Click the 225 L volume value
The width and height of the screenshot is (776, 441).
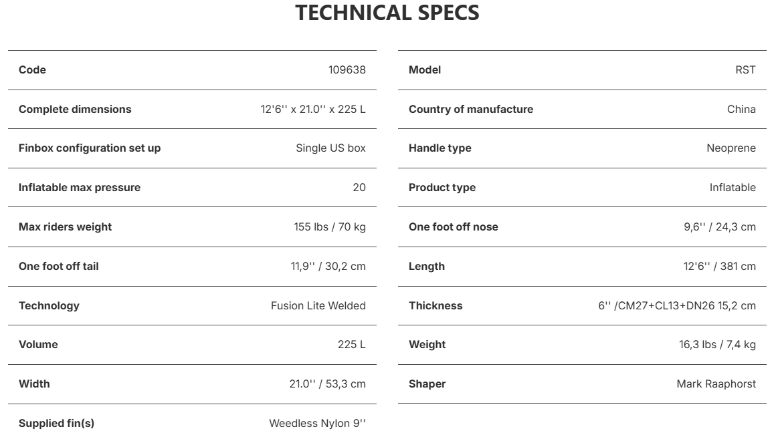click(352, 345)
